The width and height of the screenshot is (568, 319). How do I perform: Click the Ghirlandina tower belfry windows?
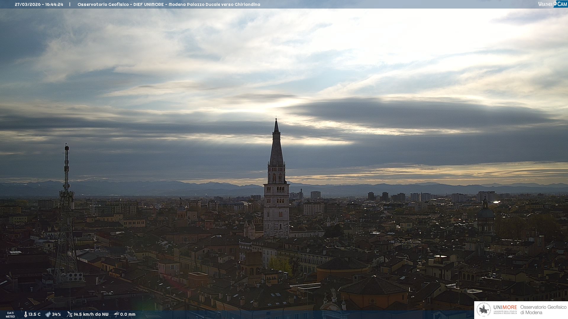click(277, 178)
